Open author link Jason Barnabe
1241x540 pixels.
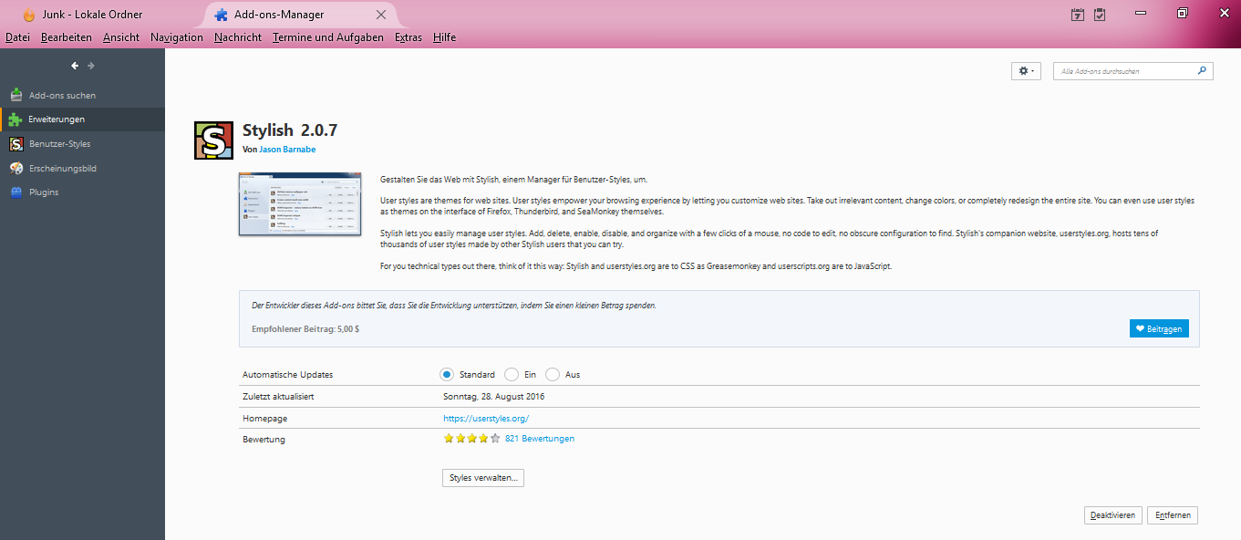click(x=287, y=149)
